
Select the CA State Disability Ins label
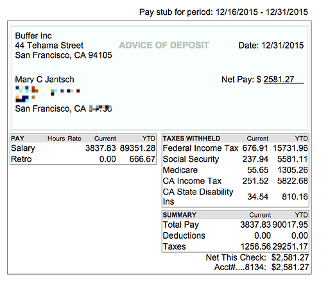coord(198,196)
